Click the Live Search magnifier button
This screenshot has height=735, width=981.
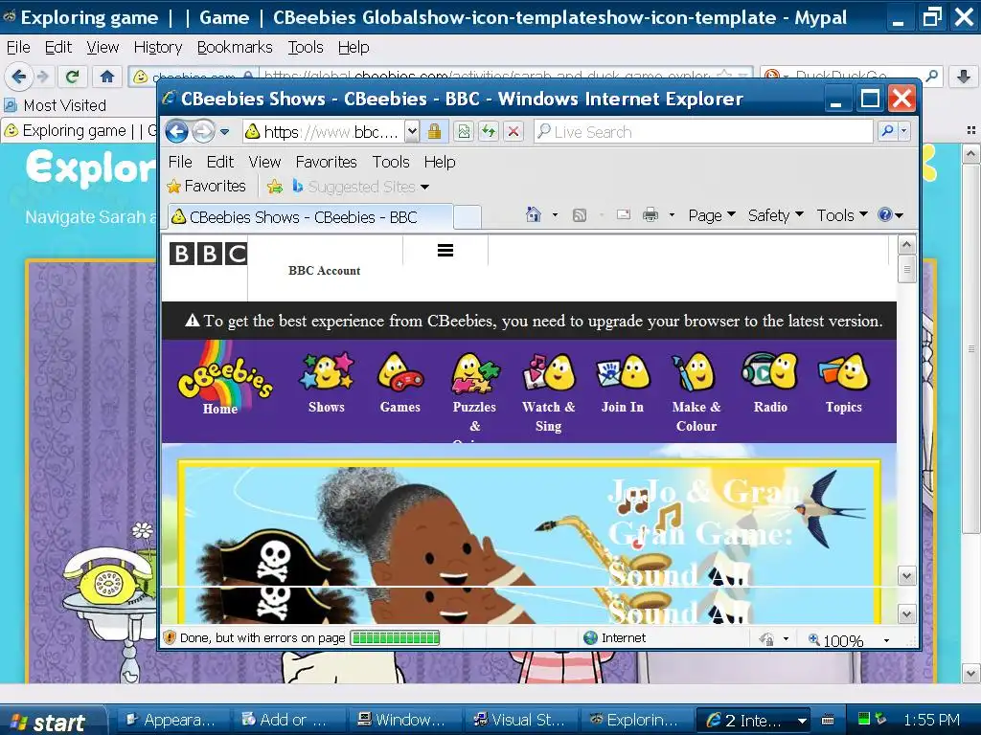887,131
